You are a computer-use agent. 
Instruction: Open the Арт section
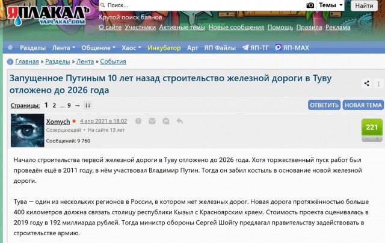(x=192, y=48)
